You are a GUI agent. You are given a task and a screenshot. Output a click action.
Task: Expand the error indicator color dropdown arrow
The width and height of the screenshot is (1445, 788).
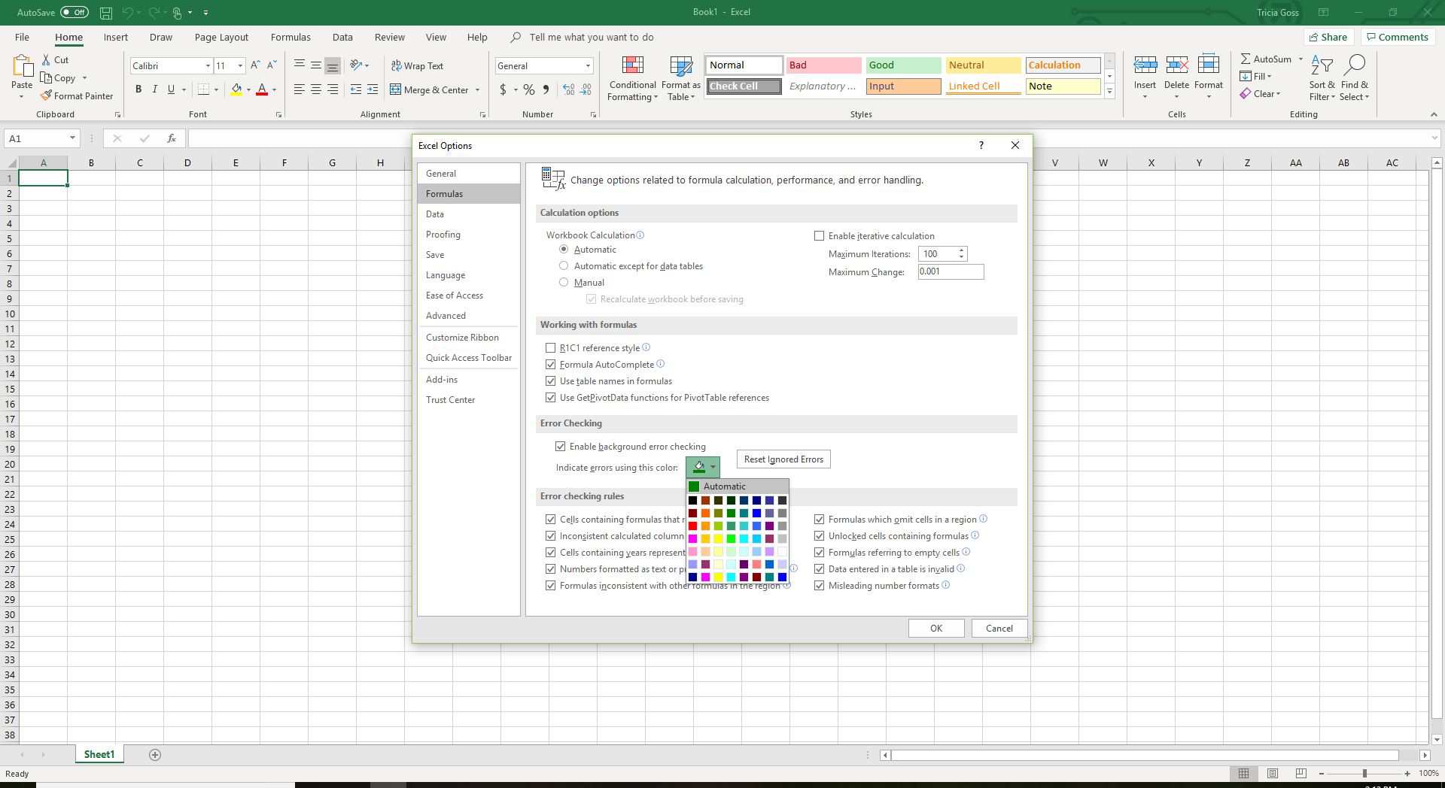[x=713, y=467]
